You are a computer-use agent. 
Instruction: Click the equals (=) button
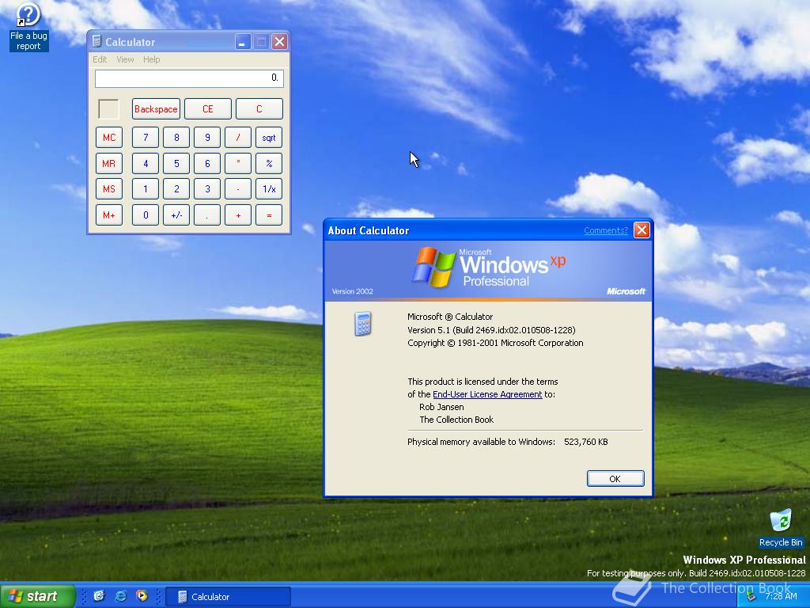pyautogui.click(x=269, y=215)
